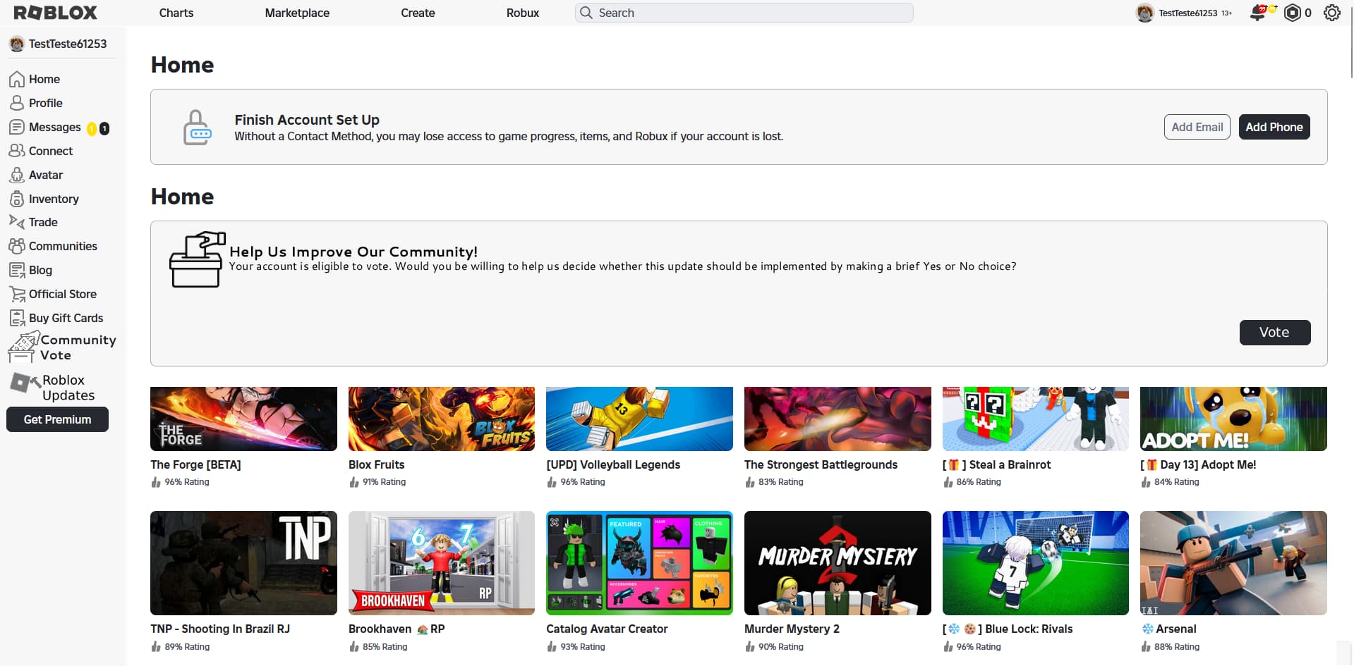The image size is (1354, 666).
Task: Open Official Store cart icon
Action: [x=17, y=294]
